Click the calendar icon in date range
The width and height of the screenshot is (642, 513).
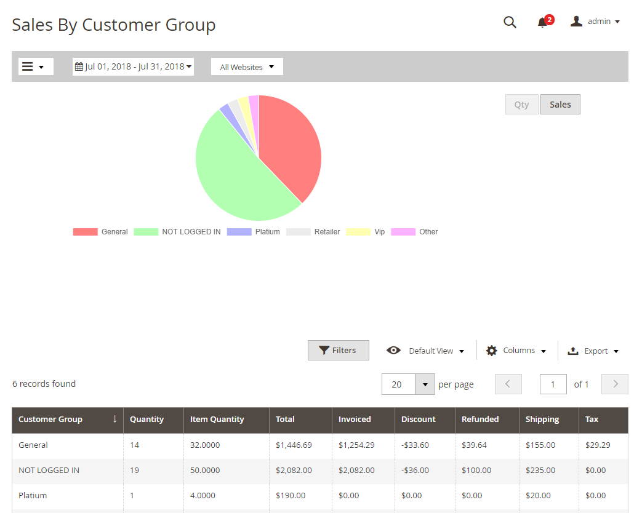[79, 66]
